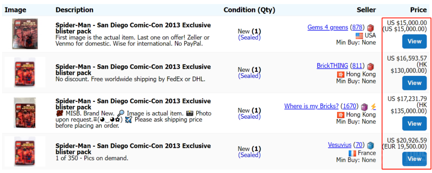
Task: Open the Vesuvius seller link
Action: click(340, 145)
